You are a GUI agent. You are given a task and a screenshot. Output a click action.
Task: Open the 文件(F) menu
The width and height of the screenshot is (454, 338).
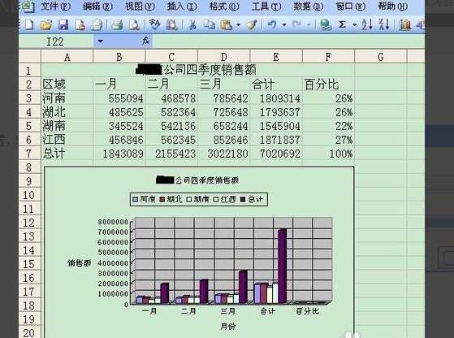coord(55,6)
